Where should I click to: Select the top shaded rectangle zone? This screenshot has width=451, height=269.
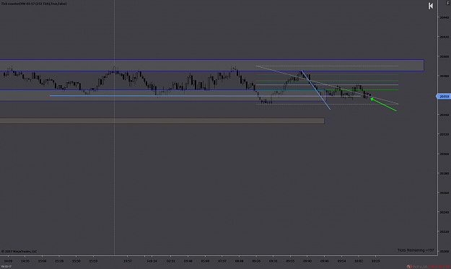click(x=212, y=65)
